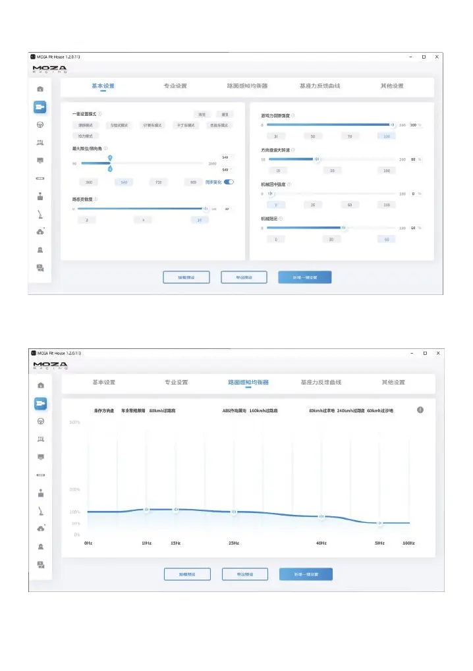Viewport: 473px width, 671px height.
Task: Choose the 50 preset under 游戏力回馈强度
Action: (x=313, y=136)
